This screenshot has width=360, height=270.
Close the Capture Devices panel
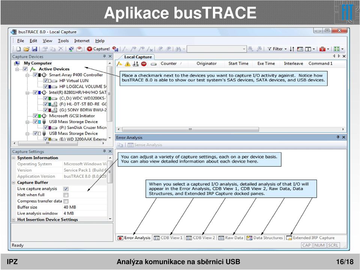[110, 56]
